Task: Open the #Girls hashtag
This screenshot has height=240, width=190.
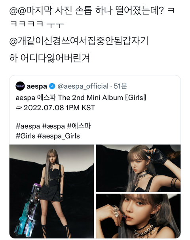Action: click(25, 136)
